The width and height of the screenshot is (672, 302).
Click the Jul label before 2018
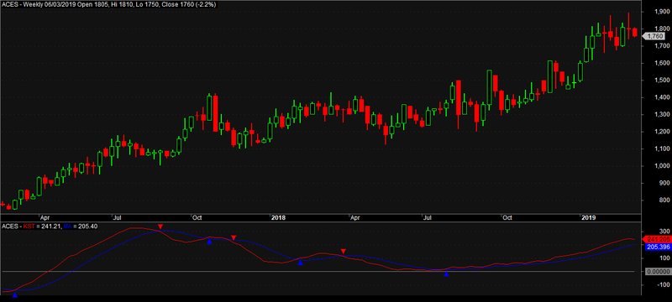tap(118, 218)
